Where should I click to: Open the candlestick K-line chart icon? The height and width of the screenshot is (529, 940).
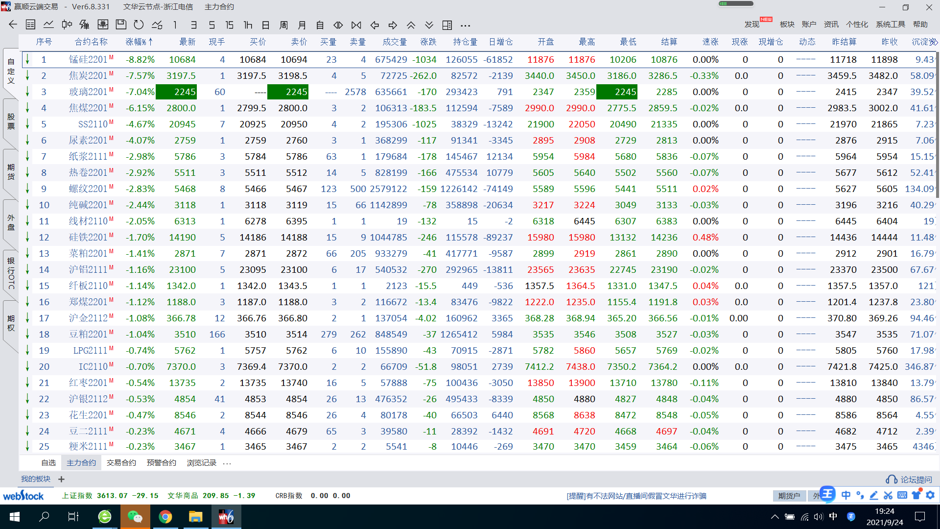(x=67, y=25)
